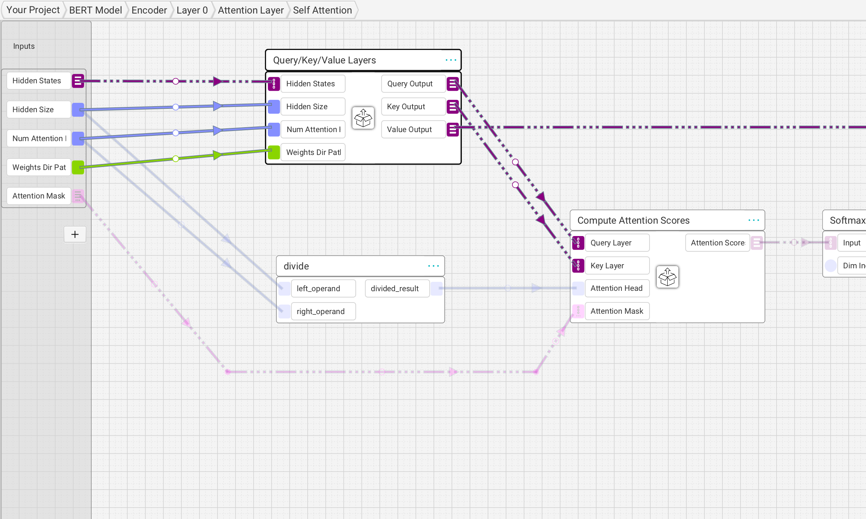
Task: Click the Key Layer input port icon
Action: point(578,266)
